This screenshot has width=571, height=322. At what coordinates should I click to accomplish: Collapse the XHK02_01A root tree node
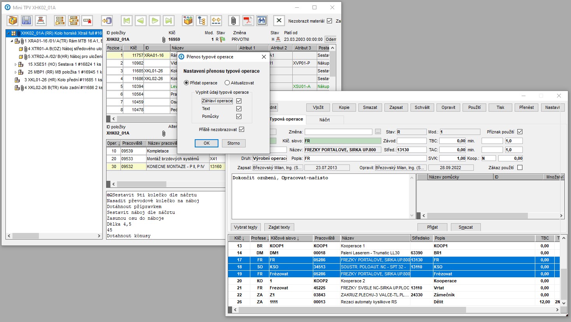(x=8, y=33)
